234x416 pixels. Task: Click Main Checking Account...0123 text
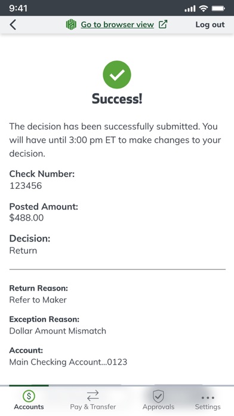tap(68, 362)
